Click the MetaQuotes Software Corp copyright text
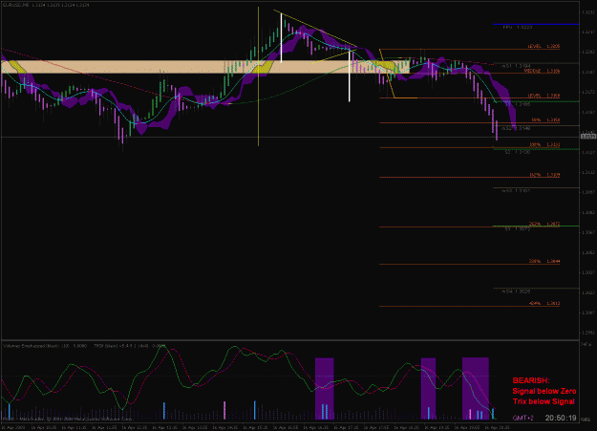This screenshot has width=597, height=431. click(x=67, y=419)
